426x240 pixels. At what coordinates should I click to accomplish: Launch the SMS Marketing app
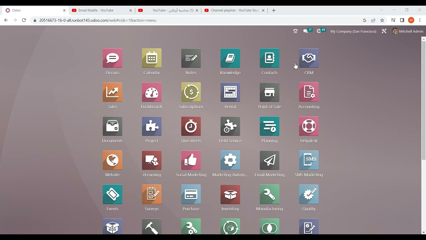coord(309,160)
